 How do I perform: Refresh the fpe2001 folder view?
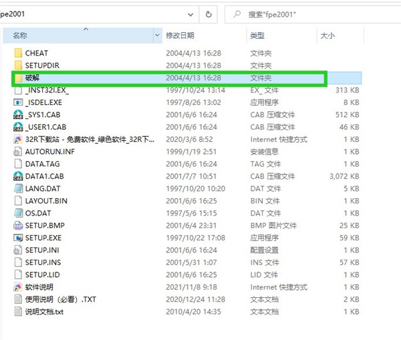click(x=209, y=14)
